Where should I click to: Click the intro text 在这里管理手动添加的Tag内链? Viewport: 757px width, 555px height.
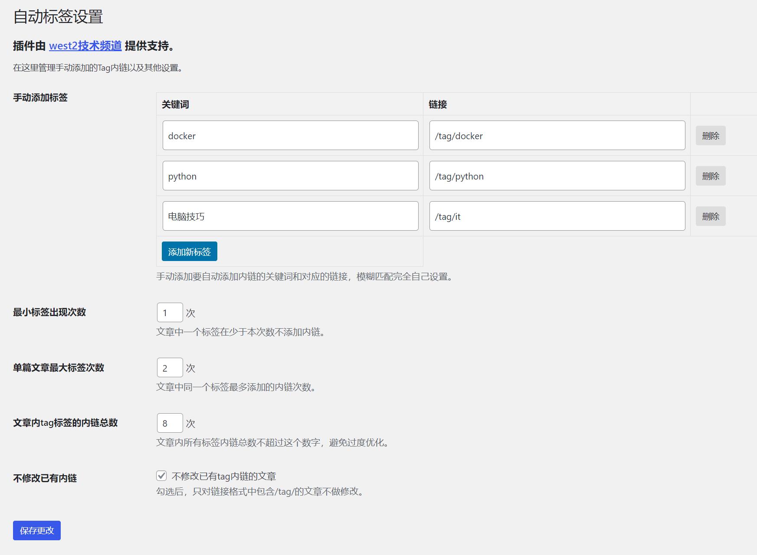[x=98, y=68]
